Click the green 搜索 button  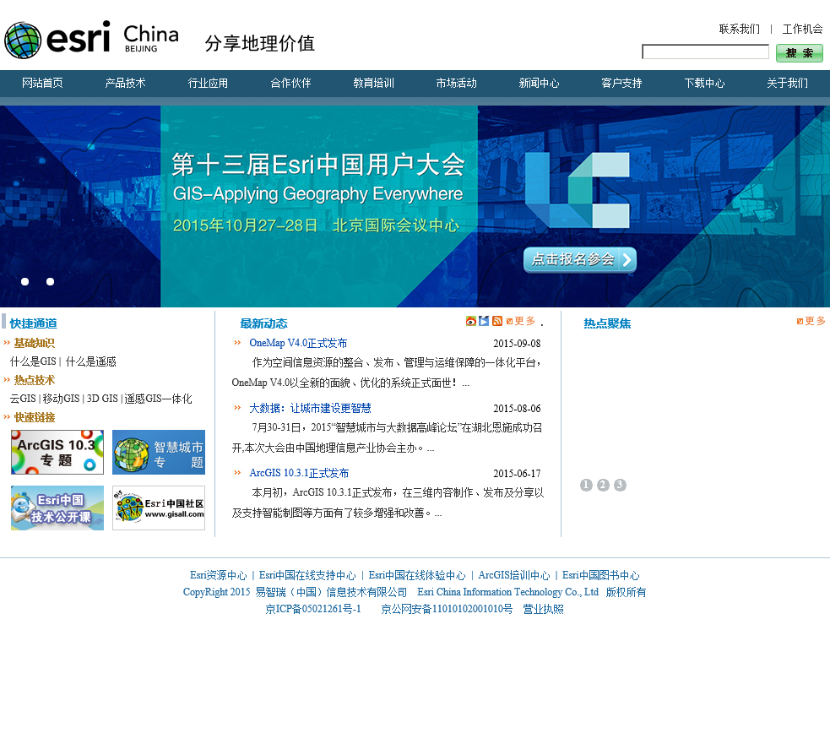800,53
